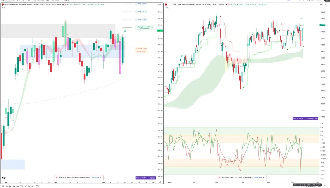330x188 pixels.
Task: Select the 3M time range
Action: tap(14, 186)
